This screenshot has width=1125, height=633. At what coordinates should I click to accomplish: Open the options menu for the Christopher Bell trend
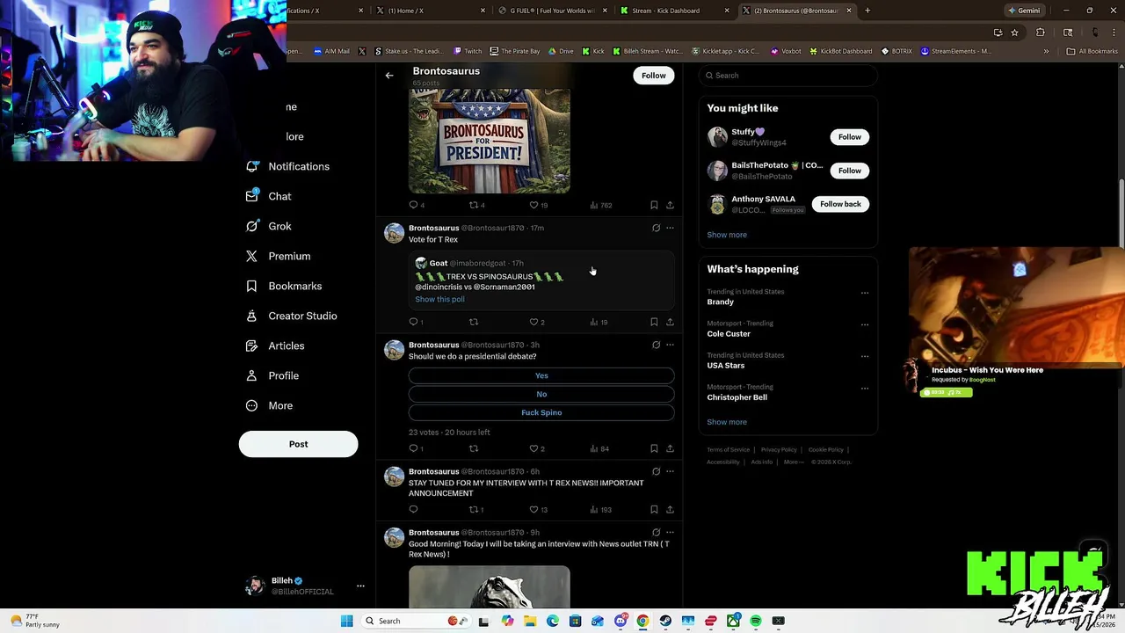[x=865, y=389]
